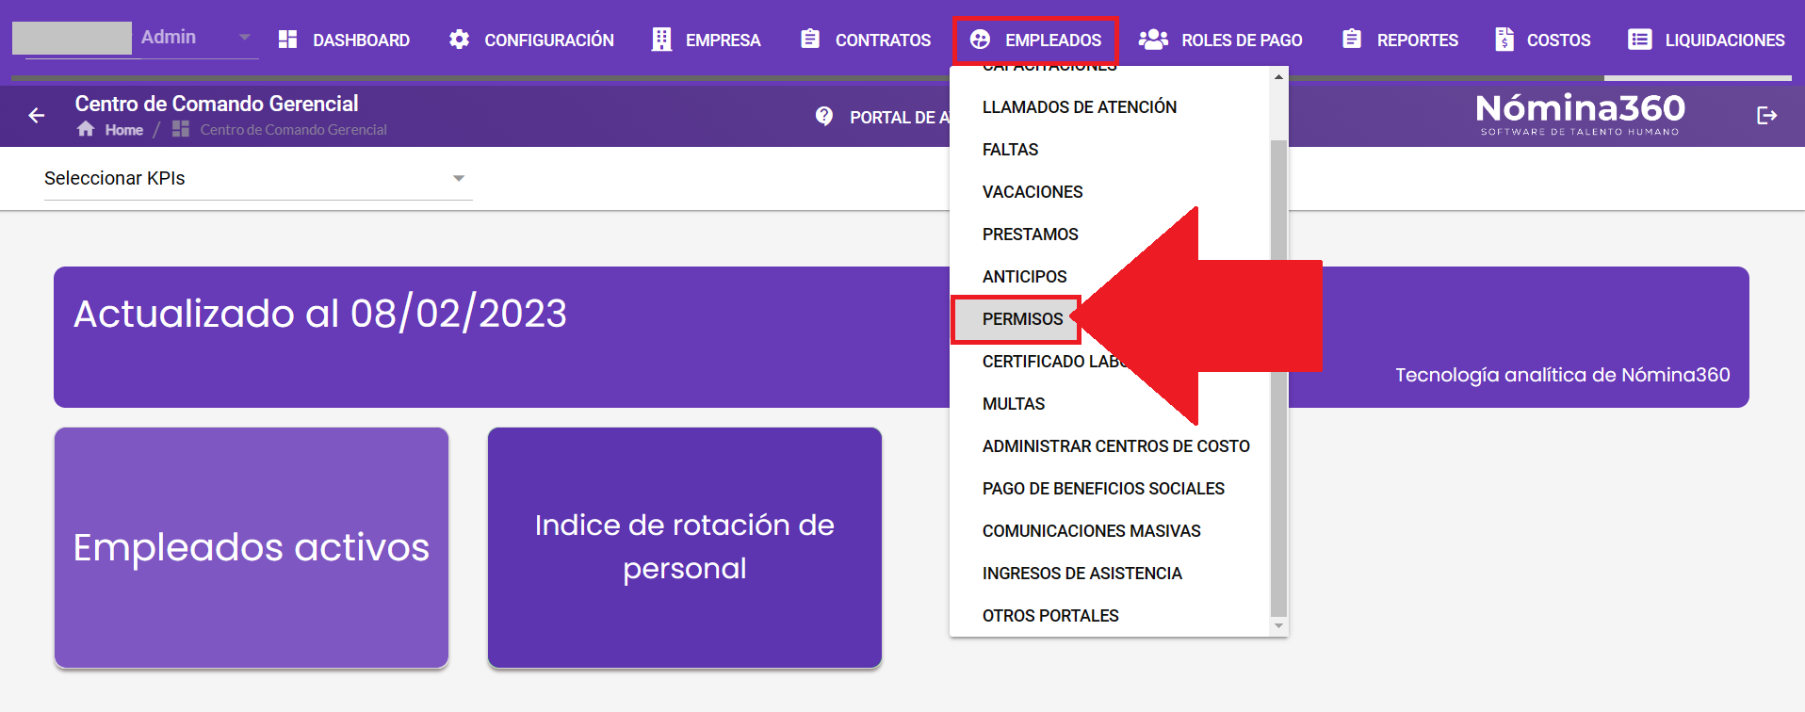This screenshot has height=712, width=1805.
Task: Click the breadcrumb dashboard grid icon
Action: tap(181, 129)
